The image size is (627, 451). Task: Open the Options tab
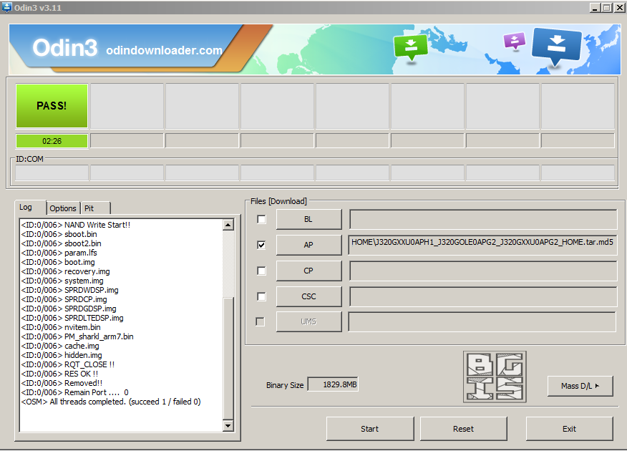[x=63, y=208]
